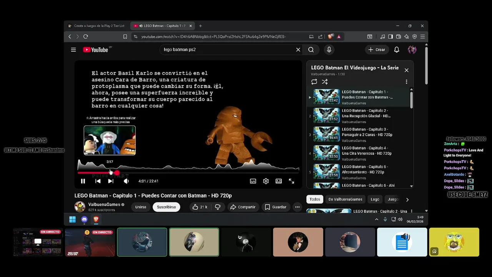Viewport: 492px width, 277px height.
Task: Click the Guardar button
Action: [276, 207]
